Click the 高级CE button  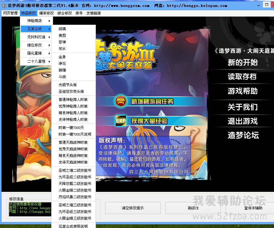(193, 208)
